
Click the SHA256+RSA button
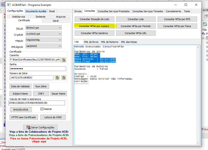tap(21, 110)
